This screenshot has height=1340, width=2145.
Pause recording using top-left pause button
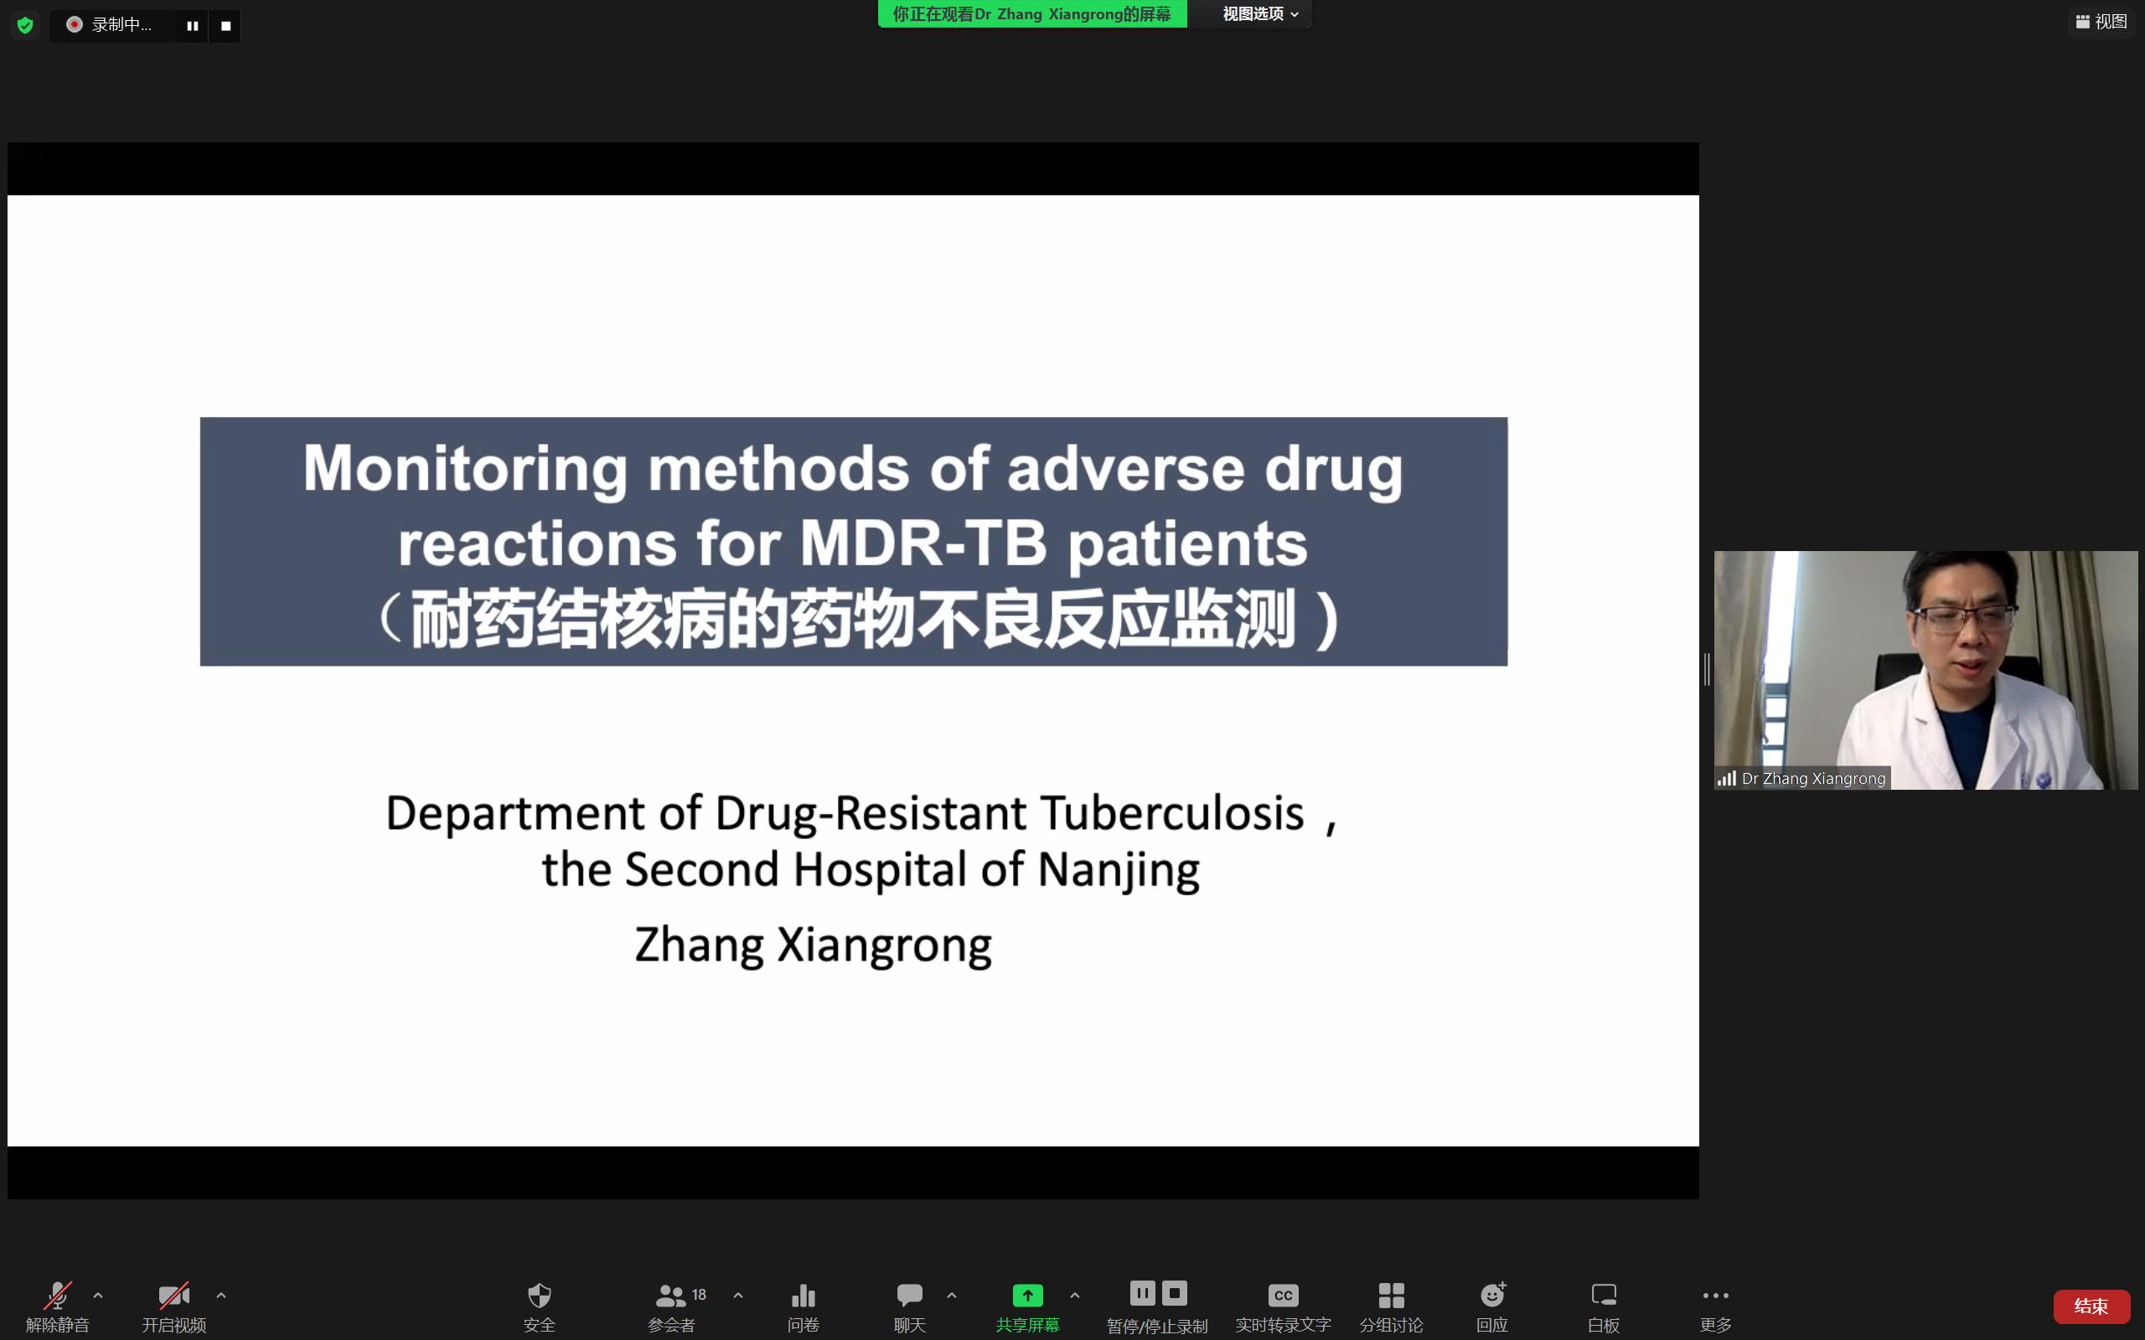[193, 26]
